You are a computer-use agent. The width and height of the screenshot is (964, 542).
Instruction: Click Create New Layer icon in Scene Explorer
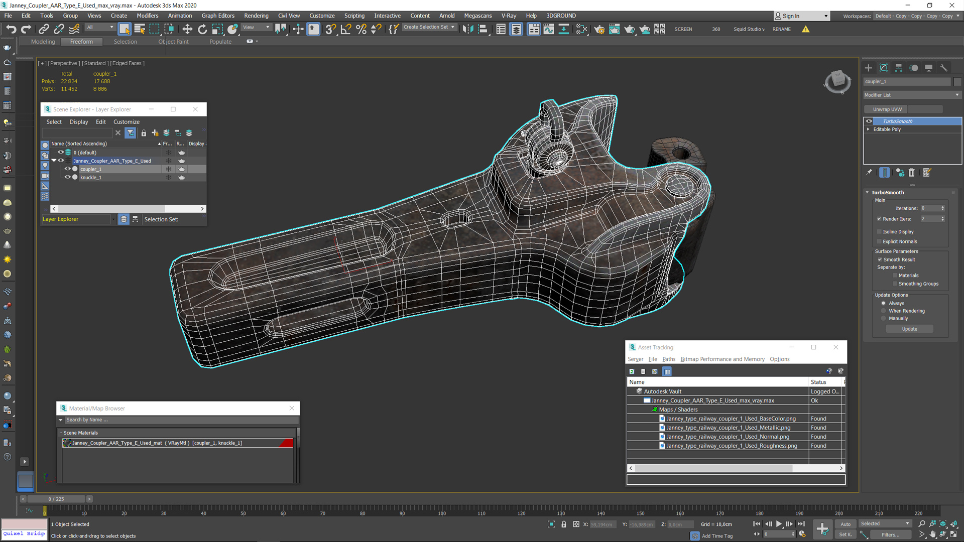pos(155,133)
